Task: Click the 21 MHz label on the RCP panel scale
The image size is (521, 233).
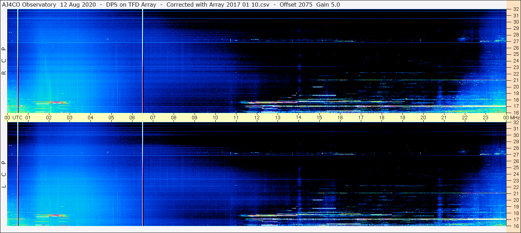Action: pyautogui.click(x=515, y=80)
